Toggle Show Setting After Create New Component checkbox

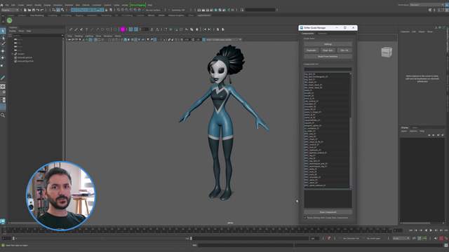click(x=305, y=218)
